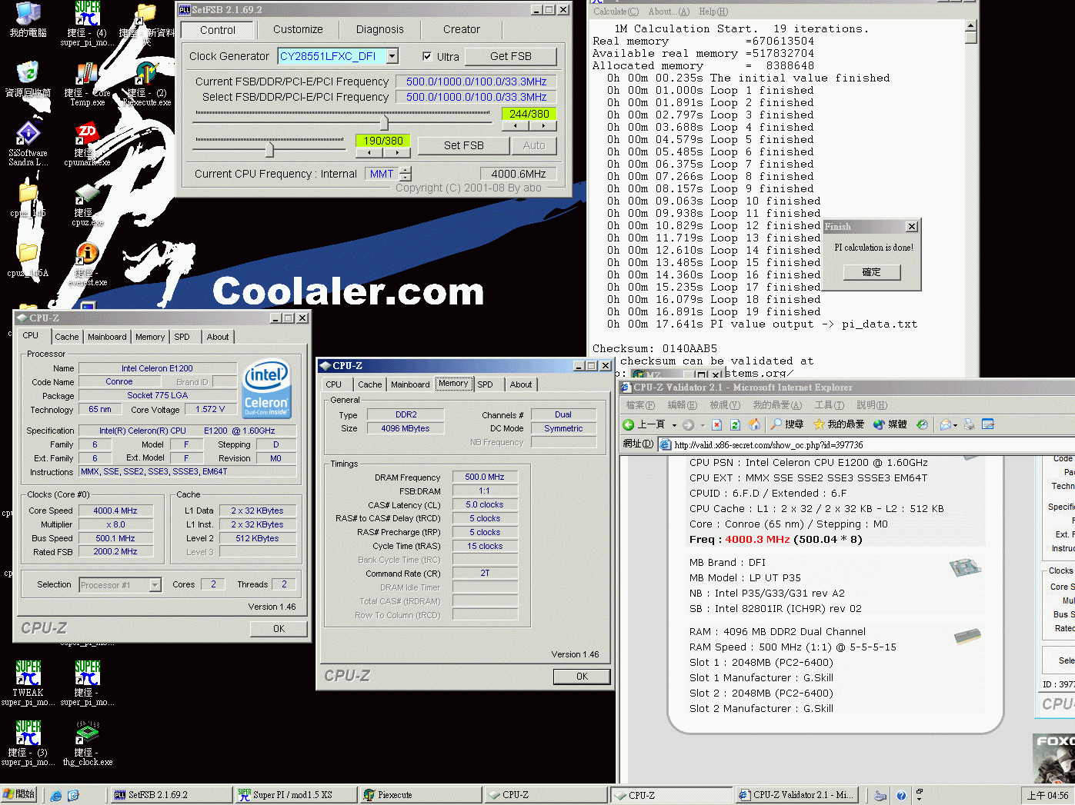The height and width of the screenshot is (805, 1075).
Task: Switch to Super PI / mod1.5 XS taskbar button
Action: 295,795
